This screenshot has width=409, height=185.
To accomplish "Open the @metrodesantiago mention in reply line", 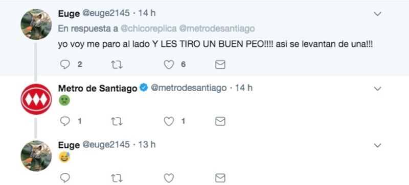I will [217, 29].
